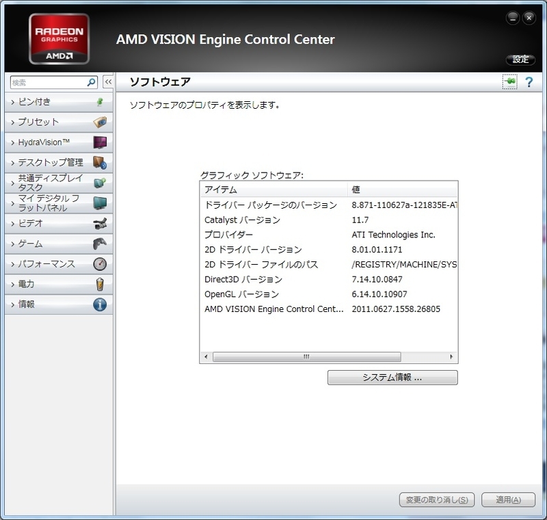This screenshot has width=547, height=520.
Task: Select the Direct3D バージョン row
Action: 329,279
